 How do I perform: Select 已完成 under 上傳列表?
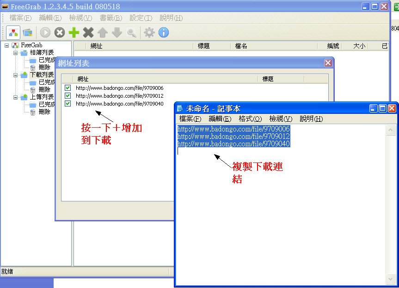pos(47,105)
